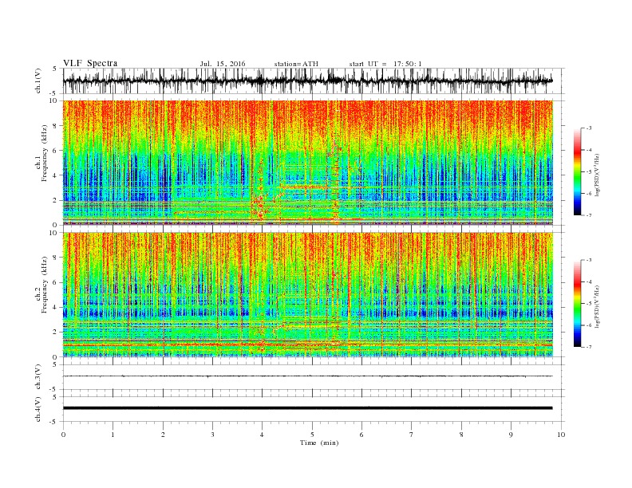
Task: Click the thick ch.4 voltage trace
Action: coord(308,408)
